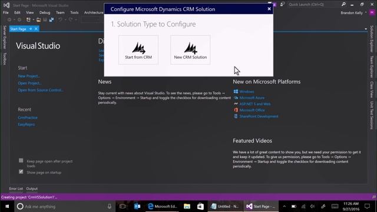Close the Configure Microsoft Dynamics CRM Solution dialog
The height and width of the screenshot is (212, 377).
(x=269, y=9)
